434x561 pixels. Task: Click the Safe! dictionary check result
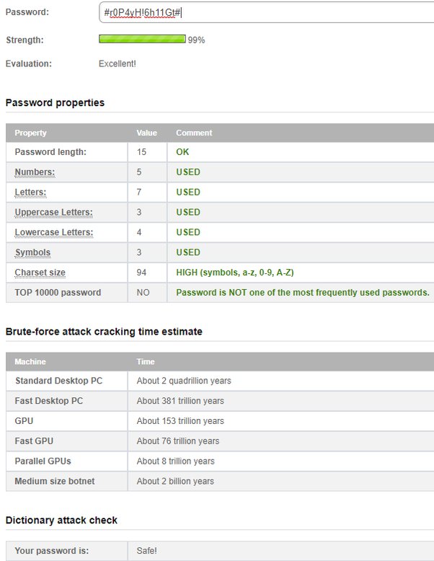(146, 551)
